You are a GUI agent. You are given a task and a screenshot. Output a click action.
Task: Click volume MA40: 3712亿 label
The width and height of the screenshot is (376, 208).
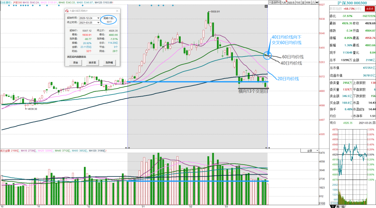point(62,151)
